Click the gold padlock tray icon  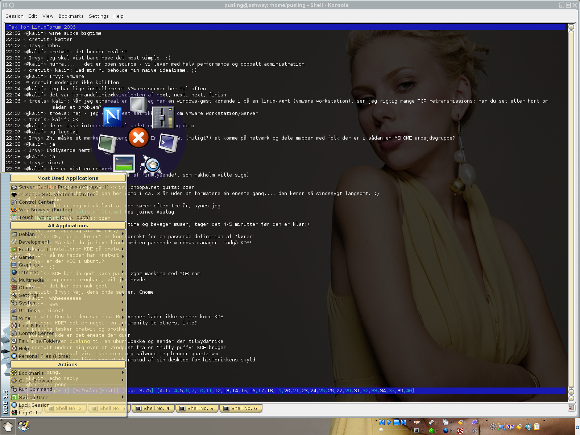click(x=519, y=427)
